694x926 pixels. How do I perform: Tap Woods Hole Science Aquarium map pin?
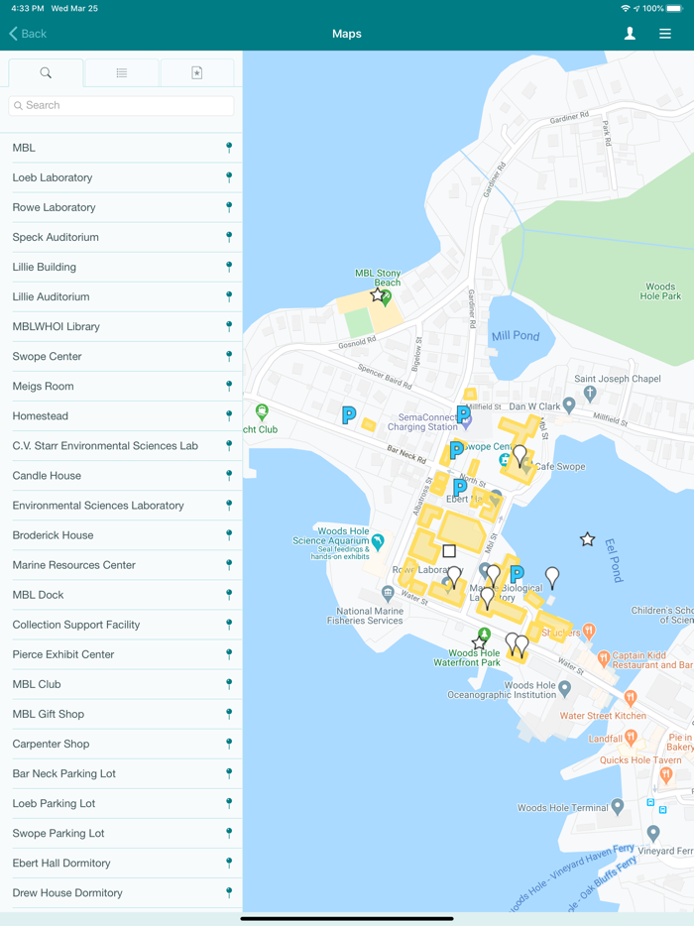378,541
